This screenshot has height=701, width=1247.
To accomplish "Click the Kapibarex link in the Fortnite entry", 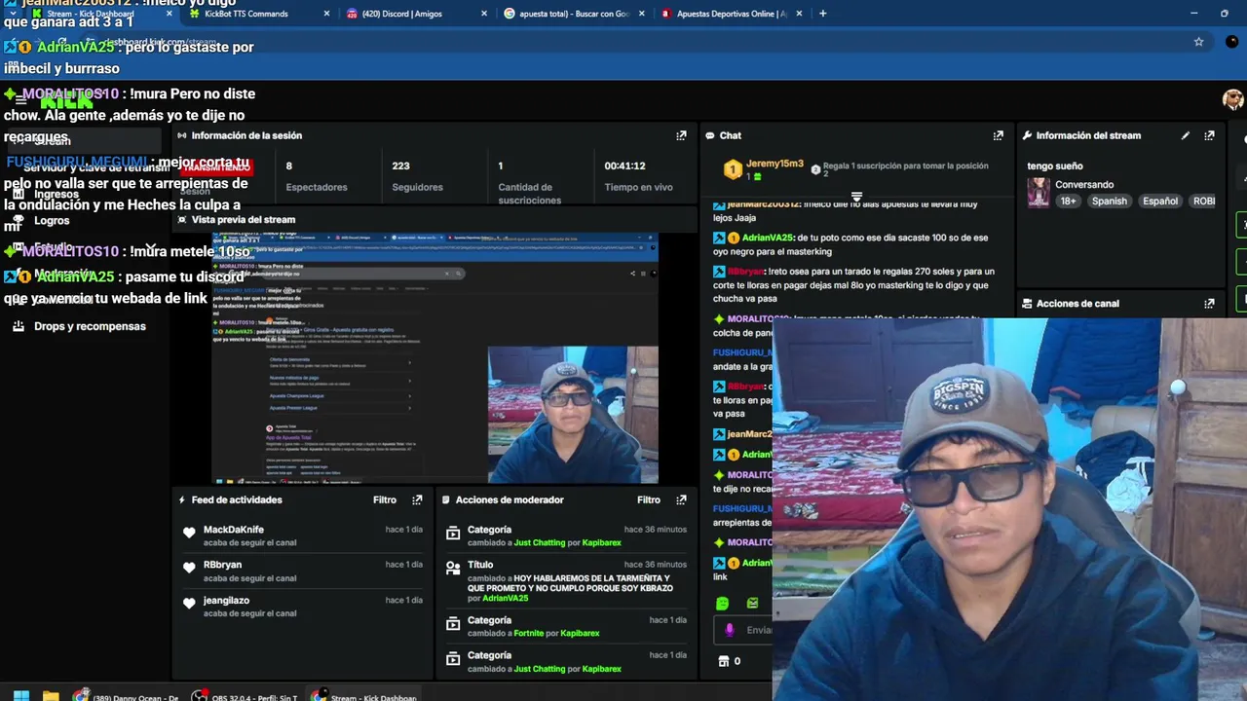I will [x=580, y=634].
